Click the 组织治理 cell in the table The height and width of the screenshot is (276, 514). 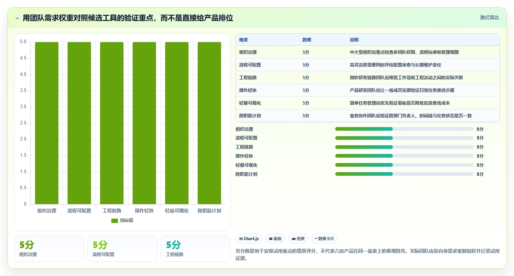248,52
